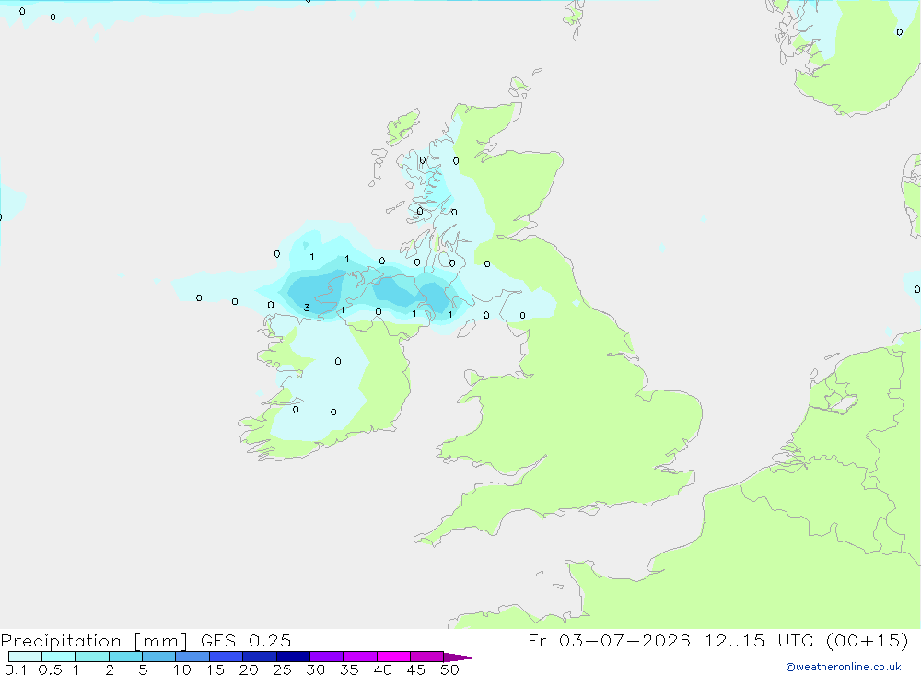Screen dimensions: 921x675
Task: Select the 'GFS 0.25' model label
Action: tap(246, 640)
